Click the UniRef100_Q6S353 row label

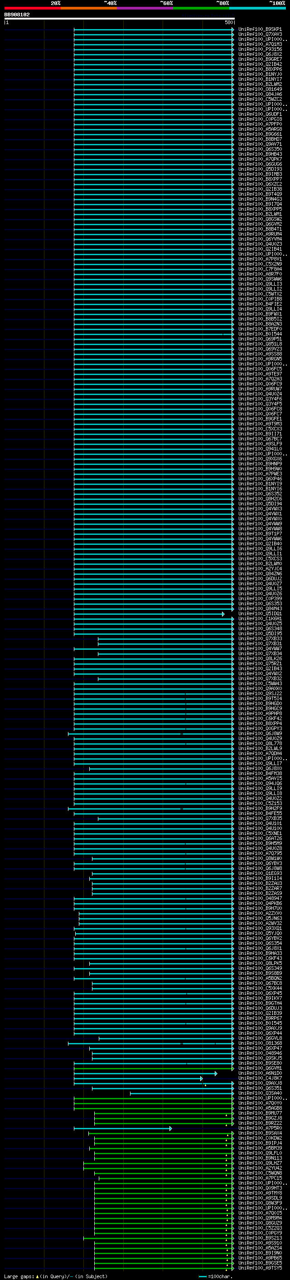pyautogui.click(x=260, y=604)
